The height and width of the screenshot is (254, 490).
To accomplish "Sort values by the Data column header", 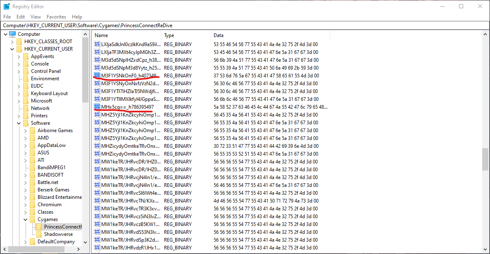I will pos(270,35).
